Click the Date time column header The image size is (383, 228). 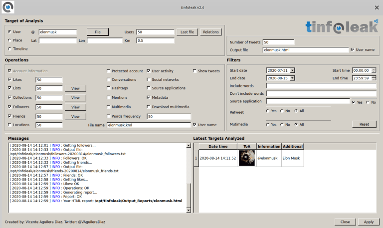(x=218, y=146)
